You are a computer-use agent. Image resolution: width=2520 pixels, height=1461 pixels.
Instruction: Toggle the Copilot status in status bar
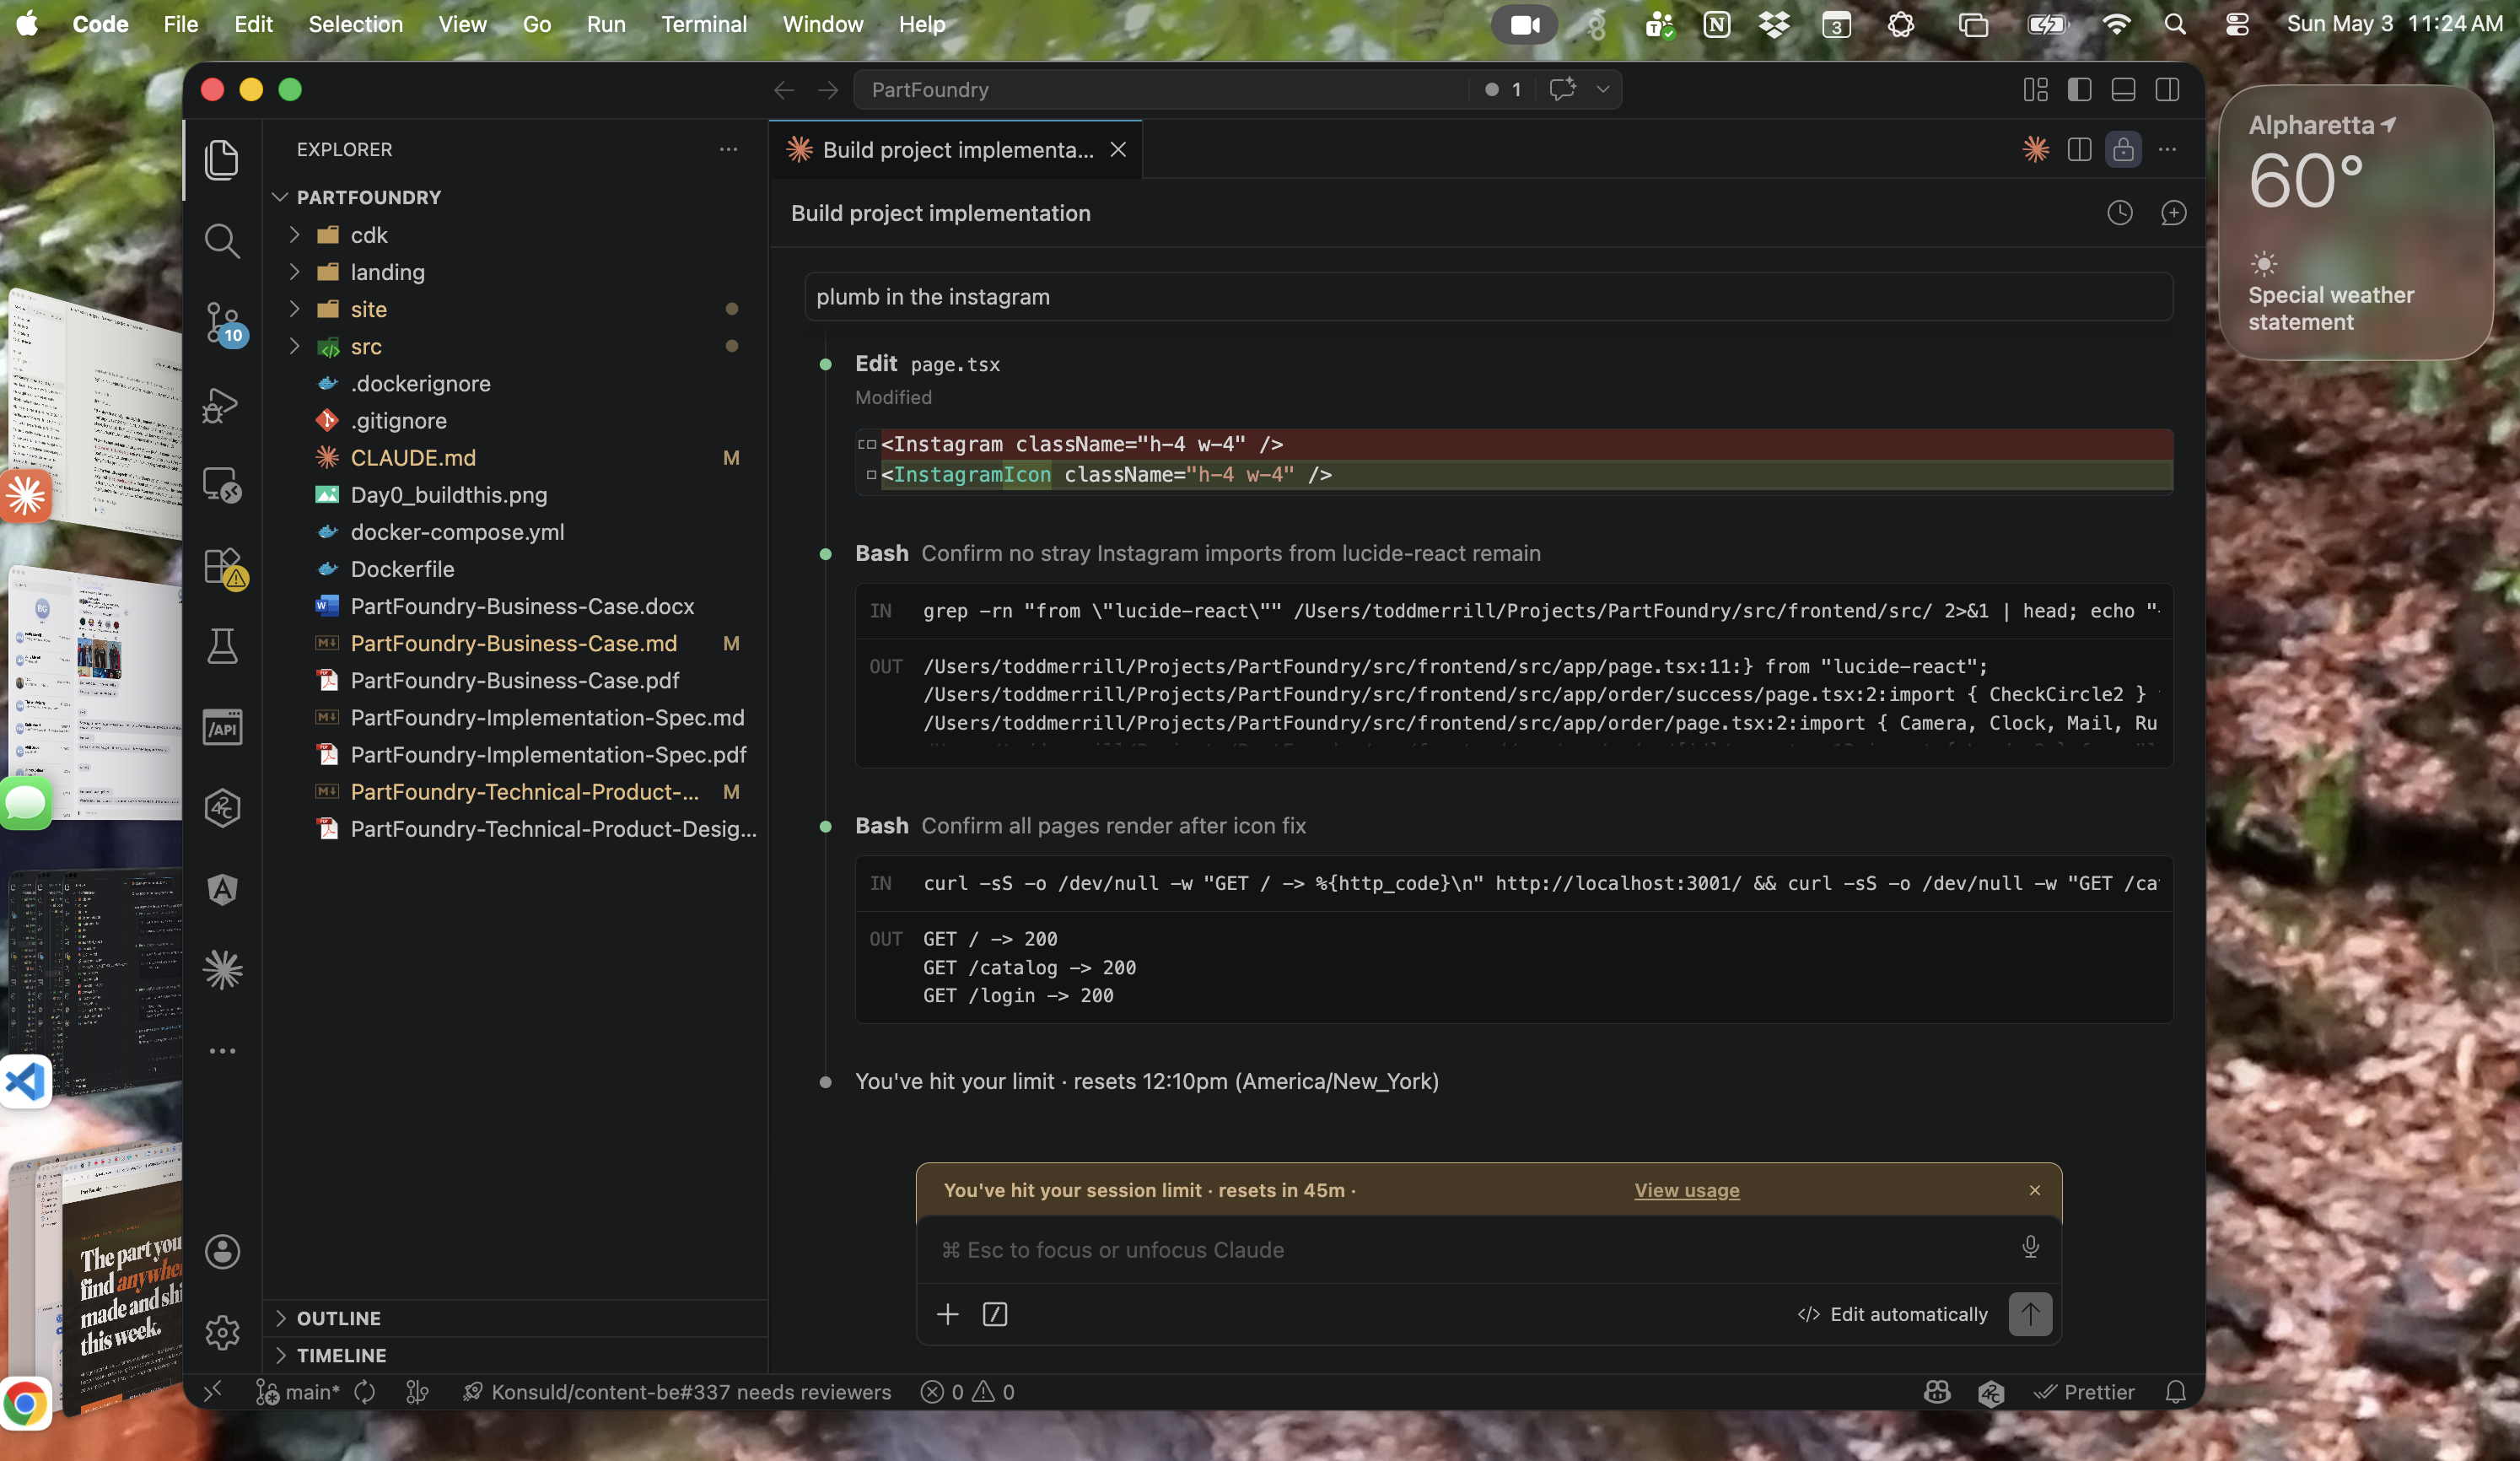coord(1937,1392)
